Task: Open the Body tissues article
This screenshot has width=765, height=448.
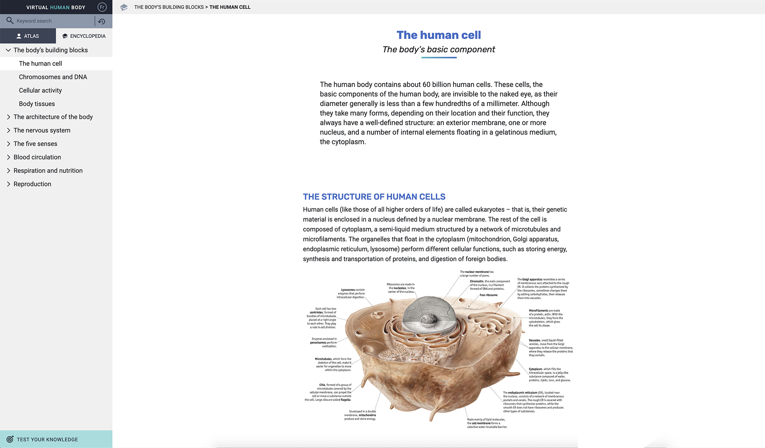Action: [37, 103]
